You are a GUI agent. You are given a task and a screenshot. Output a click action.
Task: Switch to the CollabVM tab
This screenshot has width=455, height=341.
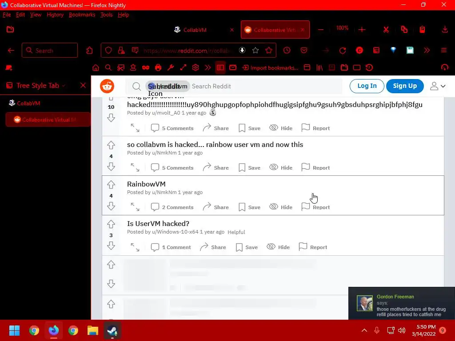pos(204,30)
